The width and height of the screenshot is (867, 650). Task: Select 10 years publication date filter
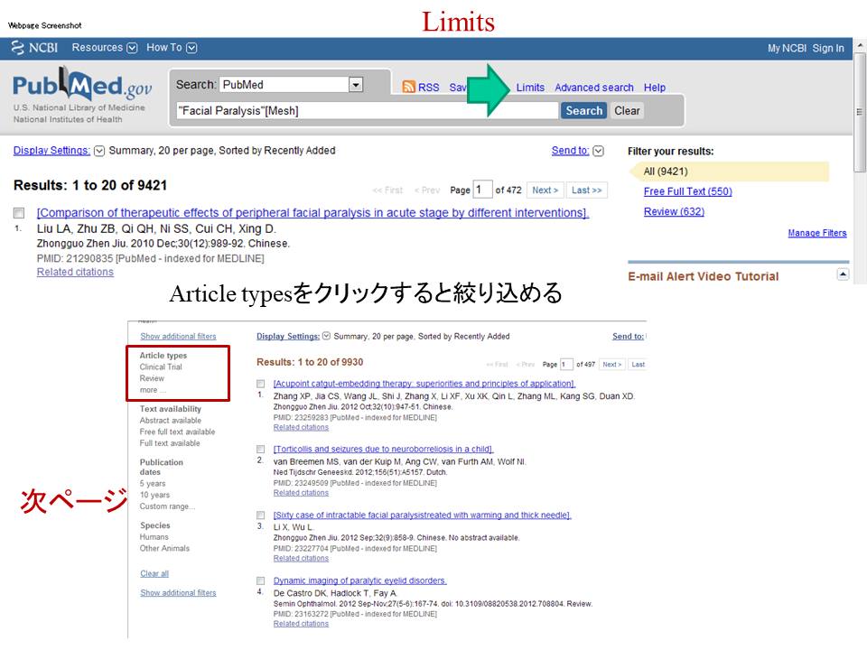tap(154, 496)
